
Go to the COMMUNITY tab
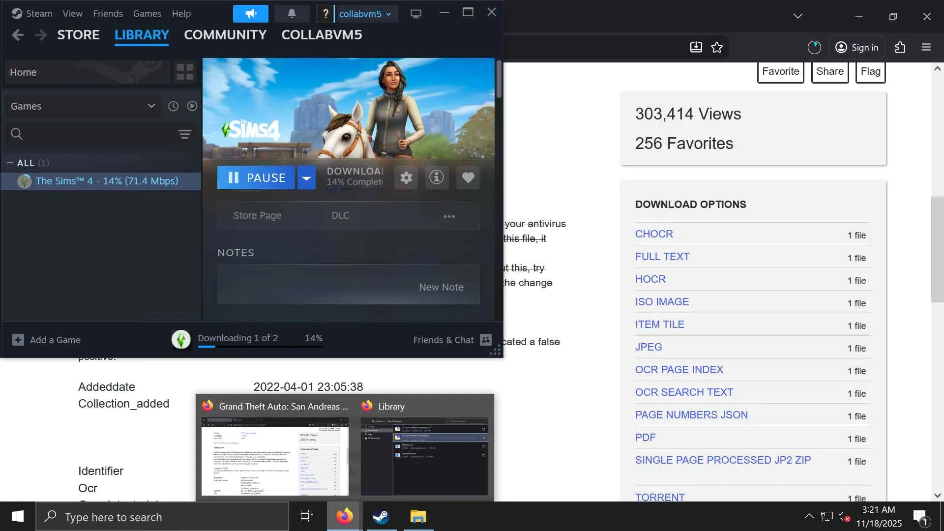click(225, 35)
